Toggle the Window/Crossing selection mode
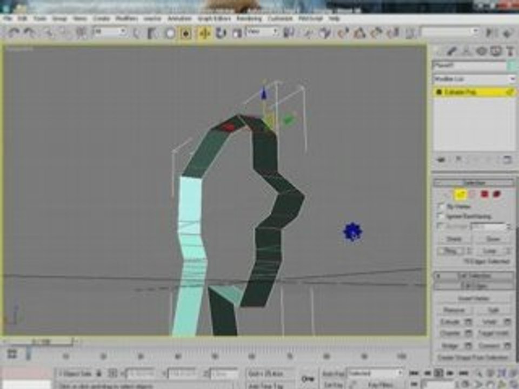The image size is (519, 389). coord(186,33)
